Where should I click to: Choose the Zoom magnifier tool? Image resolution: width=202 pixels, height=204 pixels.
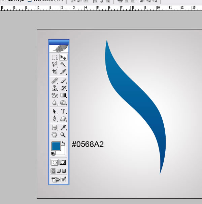63,135
